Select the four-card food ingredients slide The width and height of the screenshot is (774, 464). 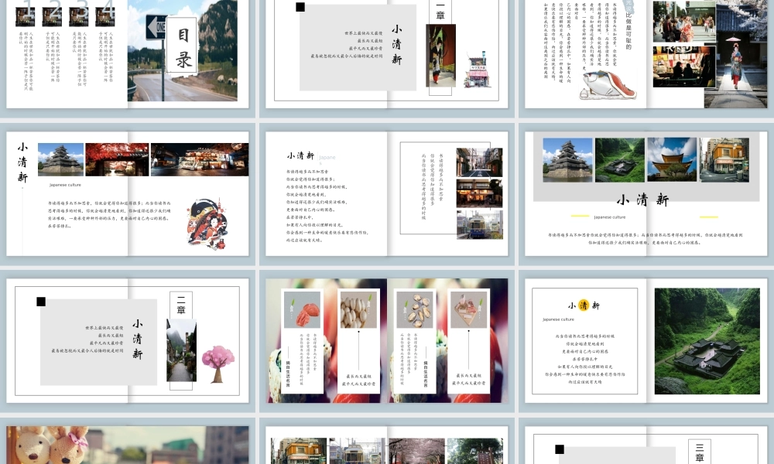click(x=386, y=341)
